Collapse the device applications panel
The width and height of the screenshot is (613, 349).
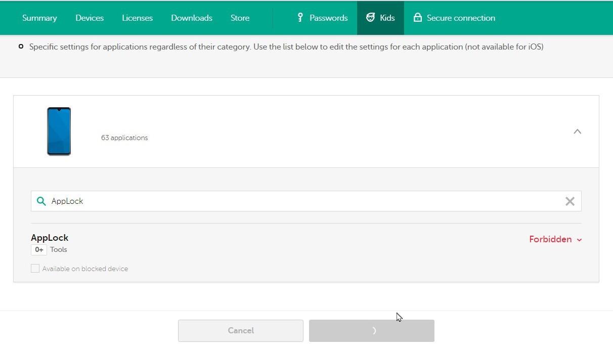coord(578,132)
